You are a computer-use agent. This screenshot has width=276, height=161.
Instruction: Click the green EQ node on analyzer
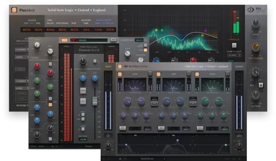(162, 31)
